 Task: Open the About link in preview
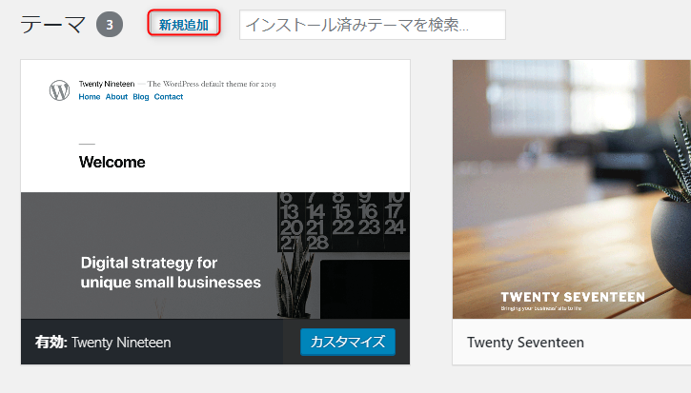[116, 97]
